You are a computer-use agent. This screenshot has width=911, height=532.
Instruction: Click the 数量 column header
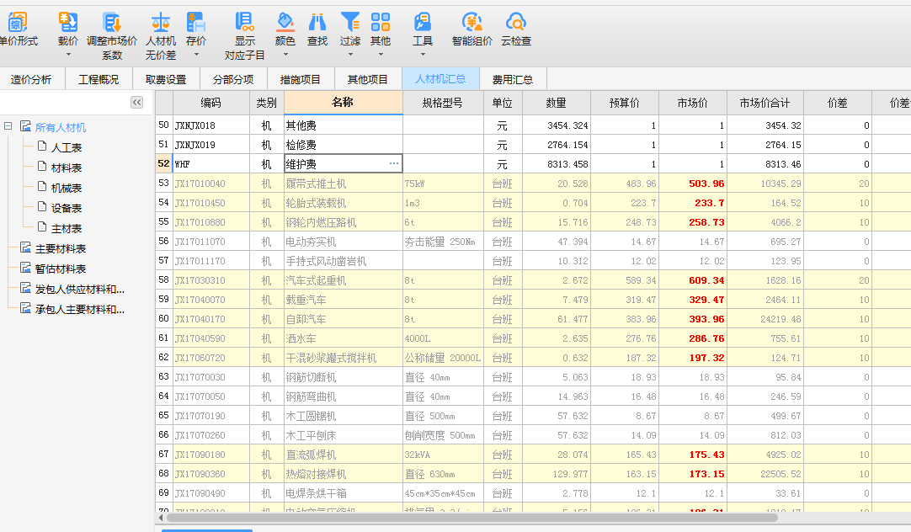coord(556,103)
